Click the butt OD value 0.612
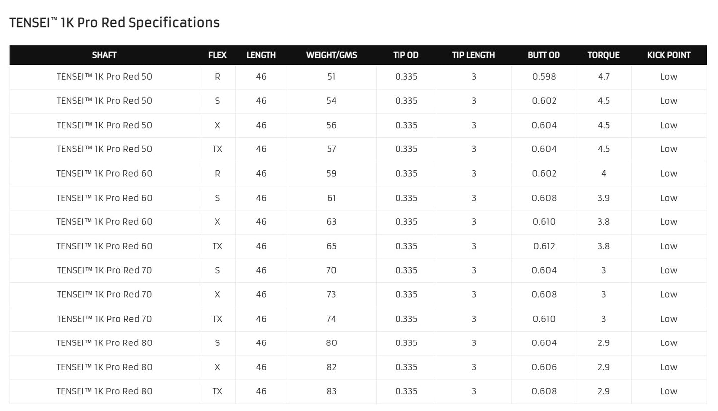 [x=544, y=246]
